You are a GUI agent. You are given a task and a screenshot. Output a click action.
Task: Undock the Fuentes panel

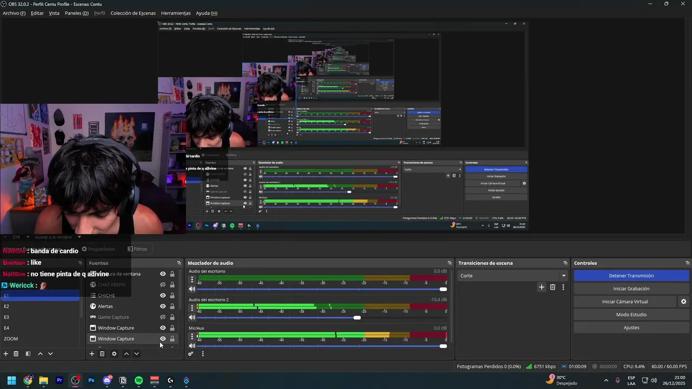179,263
